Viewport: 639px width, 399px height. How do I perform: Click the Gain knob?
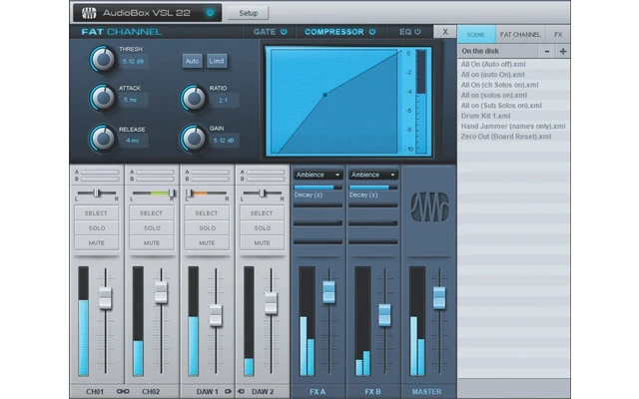[x=193, y=138]
